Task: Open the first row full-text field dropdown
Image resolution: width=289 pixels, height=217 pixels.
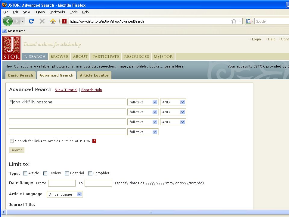Action: [x=143, y=102]
